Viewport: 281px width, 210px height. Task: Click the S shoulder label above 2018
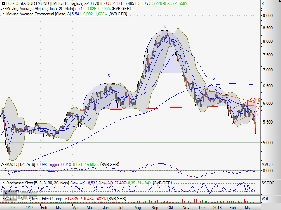point(214,78)
